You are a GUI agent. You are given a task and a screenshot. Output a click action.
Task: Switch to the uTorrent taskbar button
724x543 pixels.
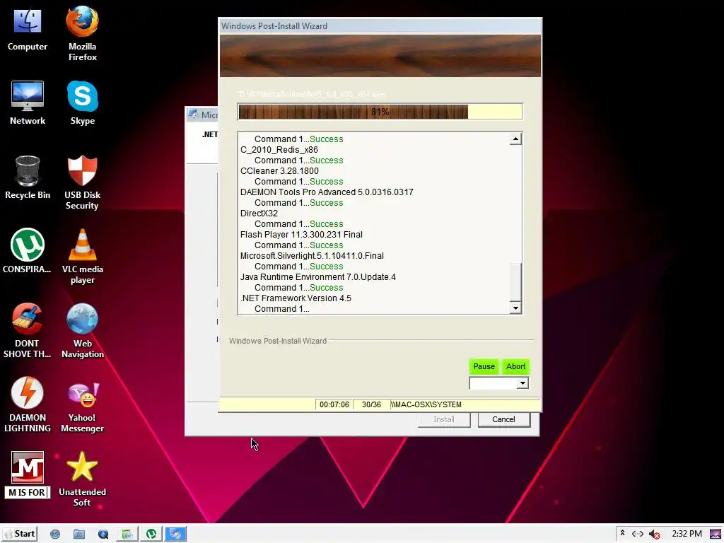tap(151, 535)
